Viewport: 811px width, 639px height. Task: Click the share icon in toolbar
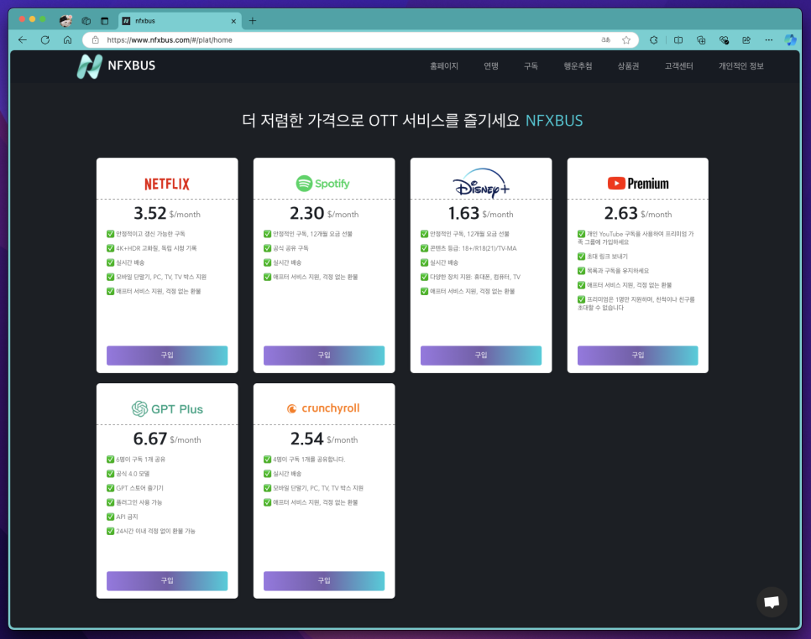pos(746,39)
